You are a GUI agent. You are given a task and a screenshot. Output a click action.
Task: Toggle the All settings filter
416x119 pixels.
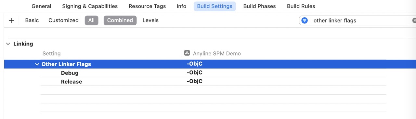click(x=91, y=20)
